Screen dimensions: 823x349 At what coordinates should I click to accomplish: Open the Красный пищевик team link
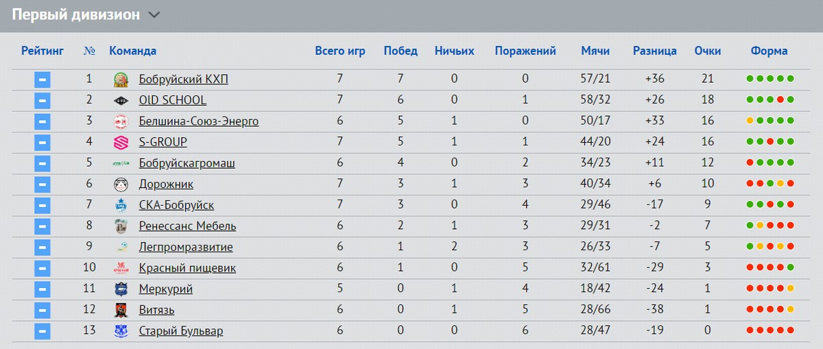(x=187, y=268)
